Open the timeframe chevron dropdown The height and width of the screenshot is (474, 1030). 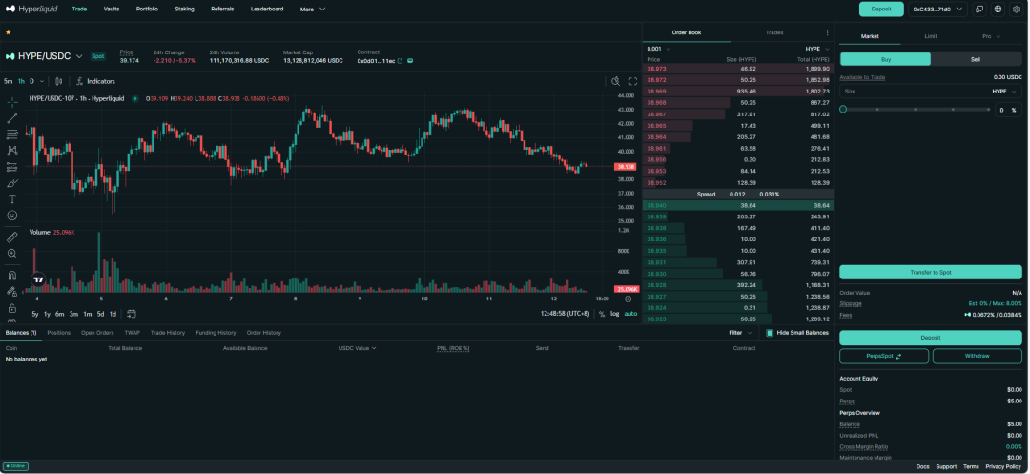(42, 81)
